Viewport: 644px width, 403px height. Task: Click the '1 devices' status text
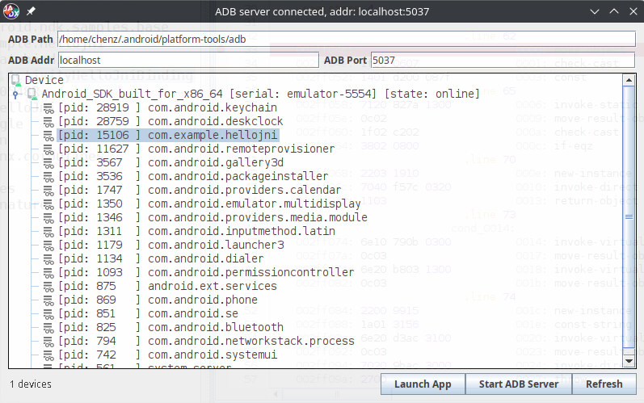tap(31, 384)
